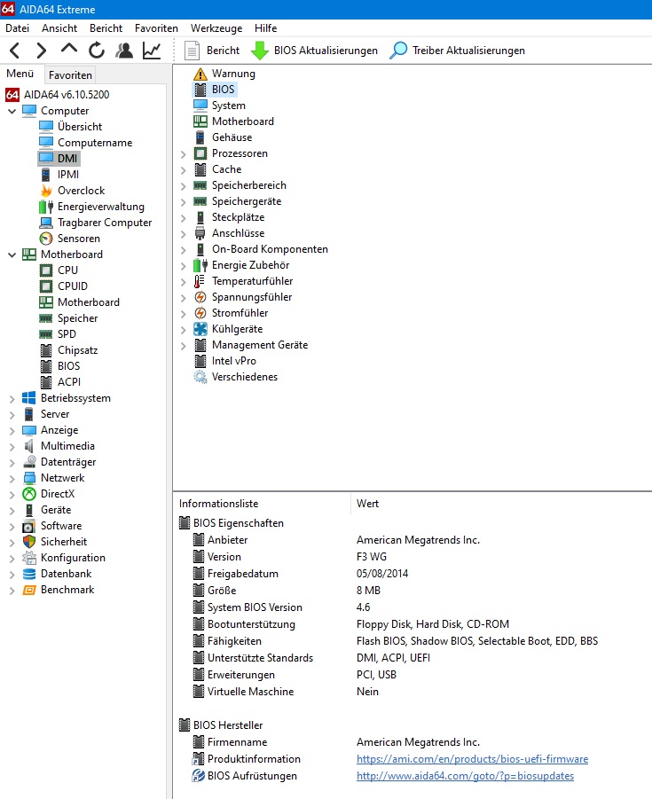Screen dimensions: 652x799
Task: Open Datenbank with the database icon
Action: tap(57, 574)
